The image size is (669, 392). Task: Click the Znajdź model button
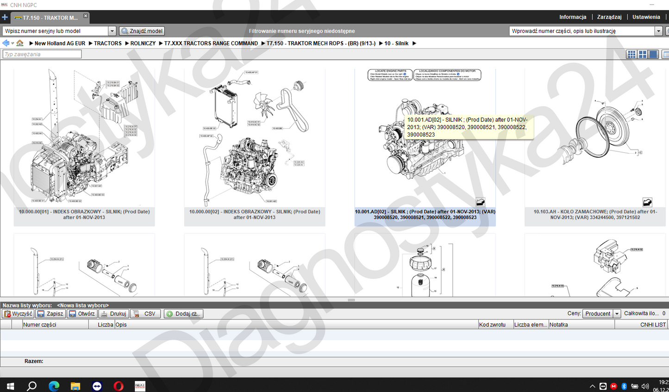[142, 31]
